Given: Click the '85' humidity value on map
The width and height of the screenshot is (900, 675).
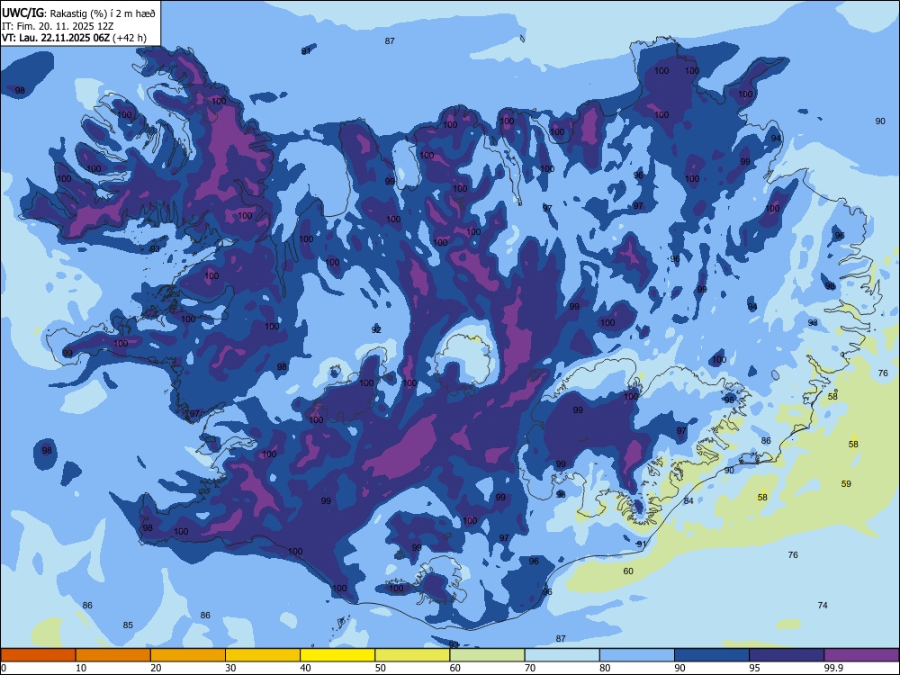Looking at the screenshot, I should [x=128, y=625].
